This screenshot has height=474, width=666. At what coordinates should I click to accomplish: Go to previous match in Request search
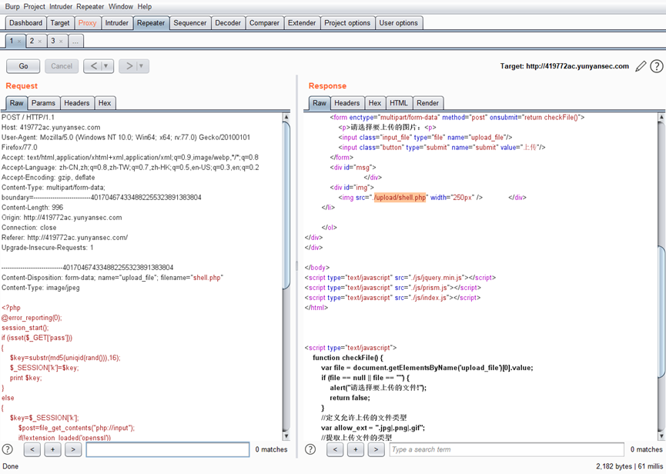click(32, 449)
